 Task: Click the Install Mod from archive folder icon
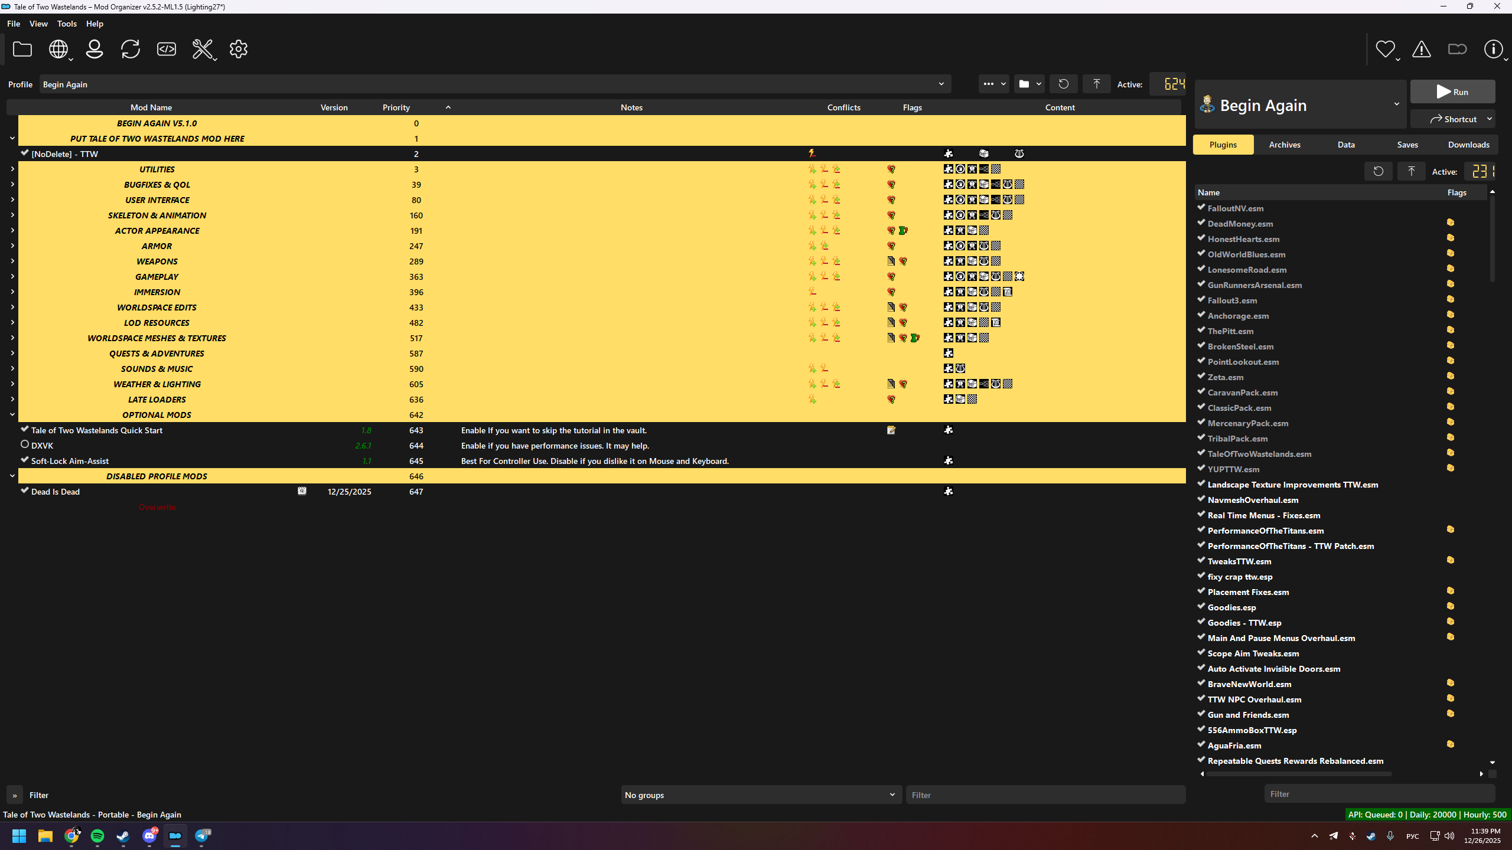[22, 50]
